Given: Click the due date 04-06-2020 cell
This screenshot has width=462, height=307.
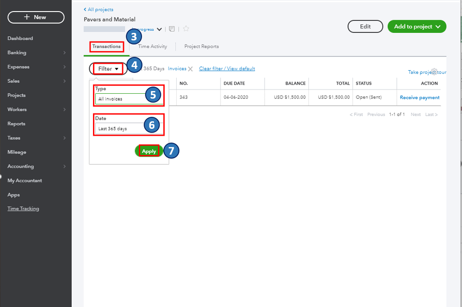Looking at the screenshot, I should (x=236, y=97).
